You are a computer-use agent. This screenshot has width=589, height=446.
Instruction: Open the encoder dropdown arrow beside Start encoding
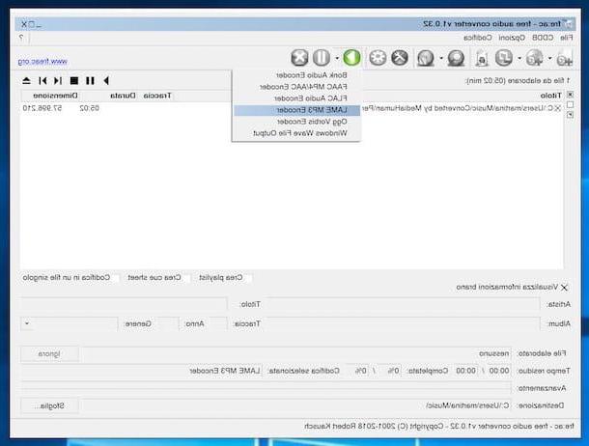337,58
